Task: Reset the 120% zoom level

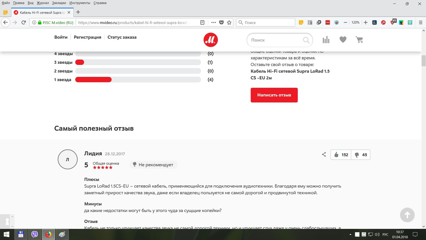Action: (x=355, y=23)
